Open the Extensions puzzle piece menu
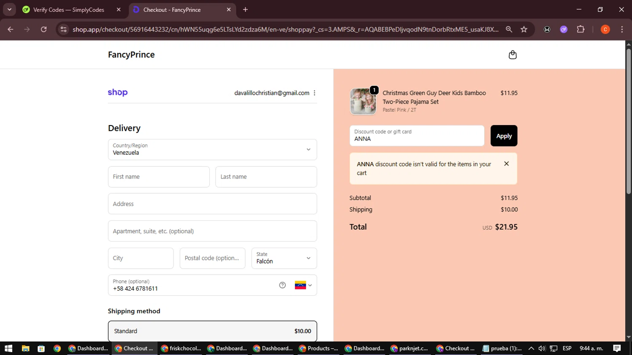 (x=581, y=29)
